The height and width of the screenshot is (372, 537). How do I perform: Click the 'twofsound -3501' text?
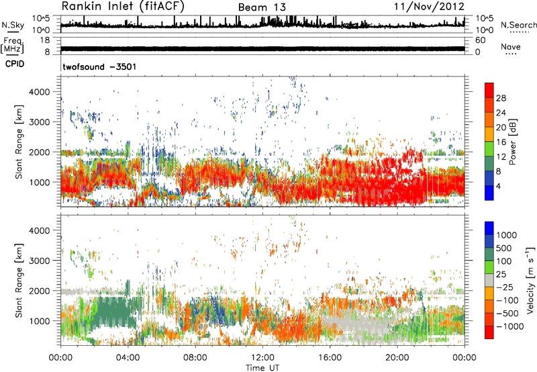coord(99,66)
